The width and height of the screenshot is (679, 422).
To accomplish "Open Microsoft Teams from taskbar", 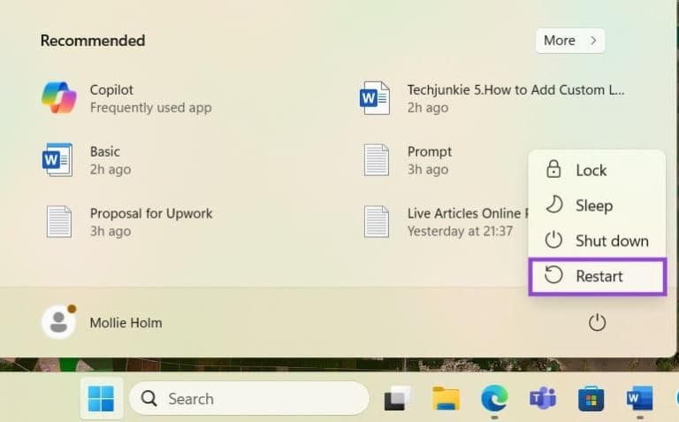I will pos(542,399).
